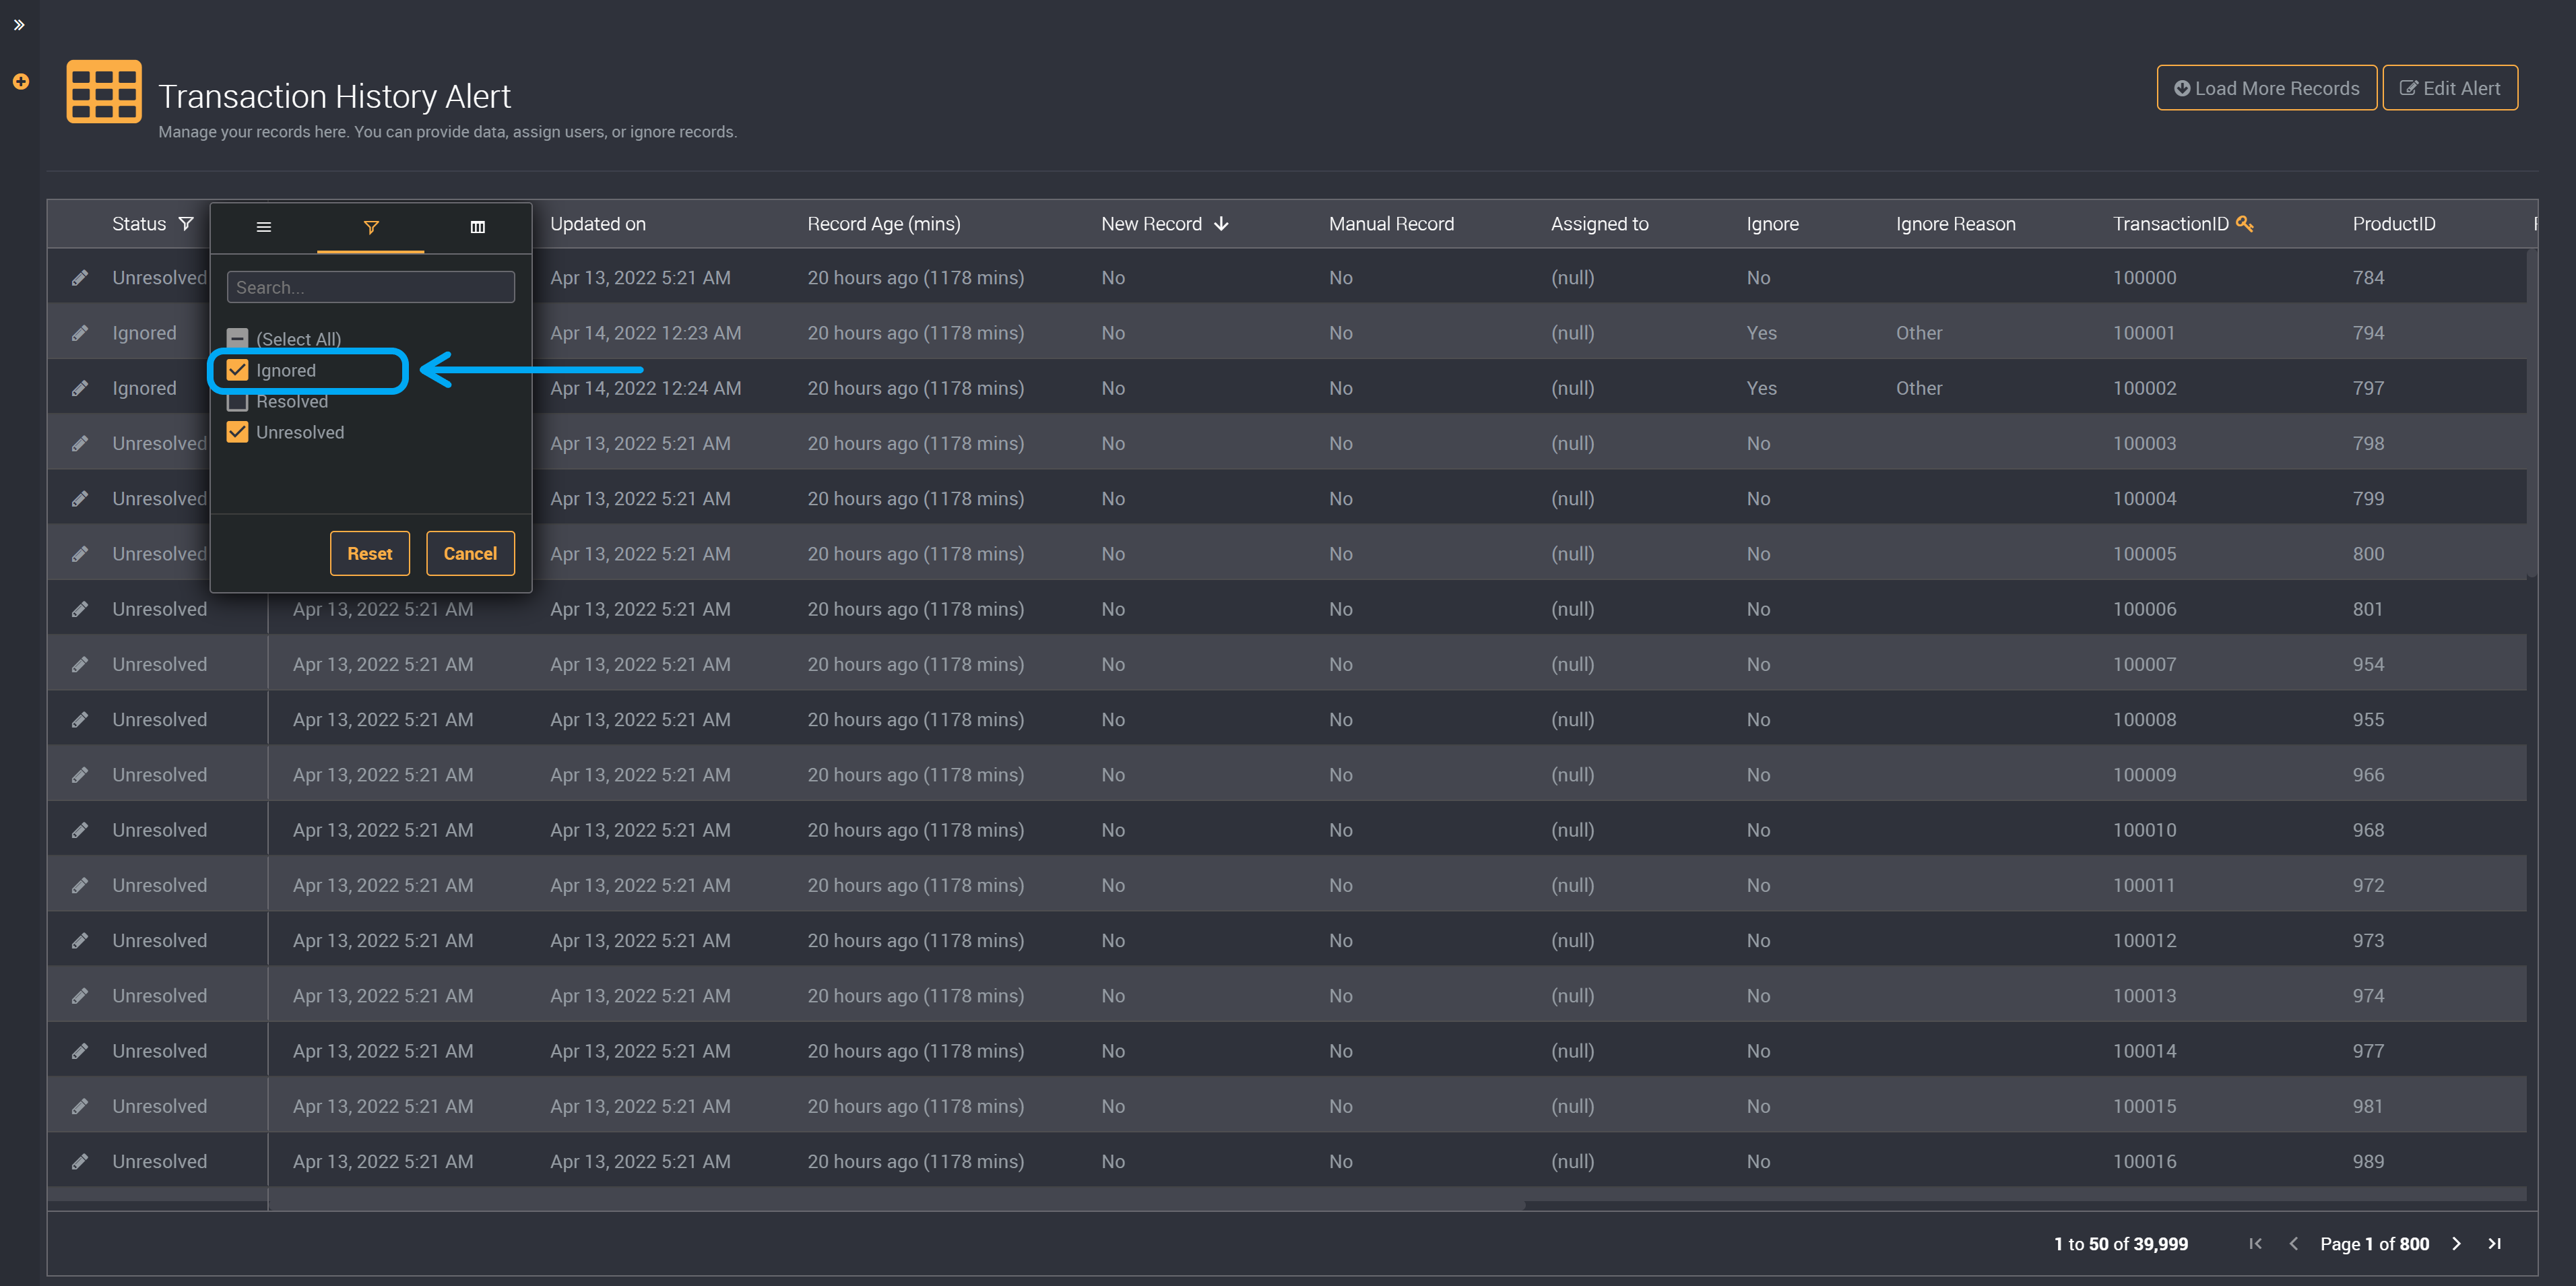Click Status header label
This screenshot has height=1286, width=2576.
pyautogui.click(x=139, y=224)
